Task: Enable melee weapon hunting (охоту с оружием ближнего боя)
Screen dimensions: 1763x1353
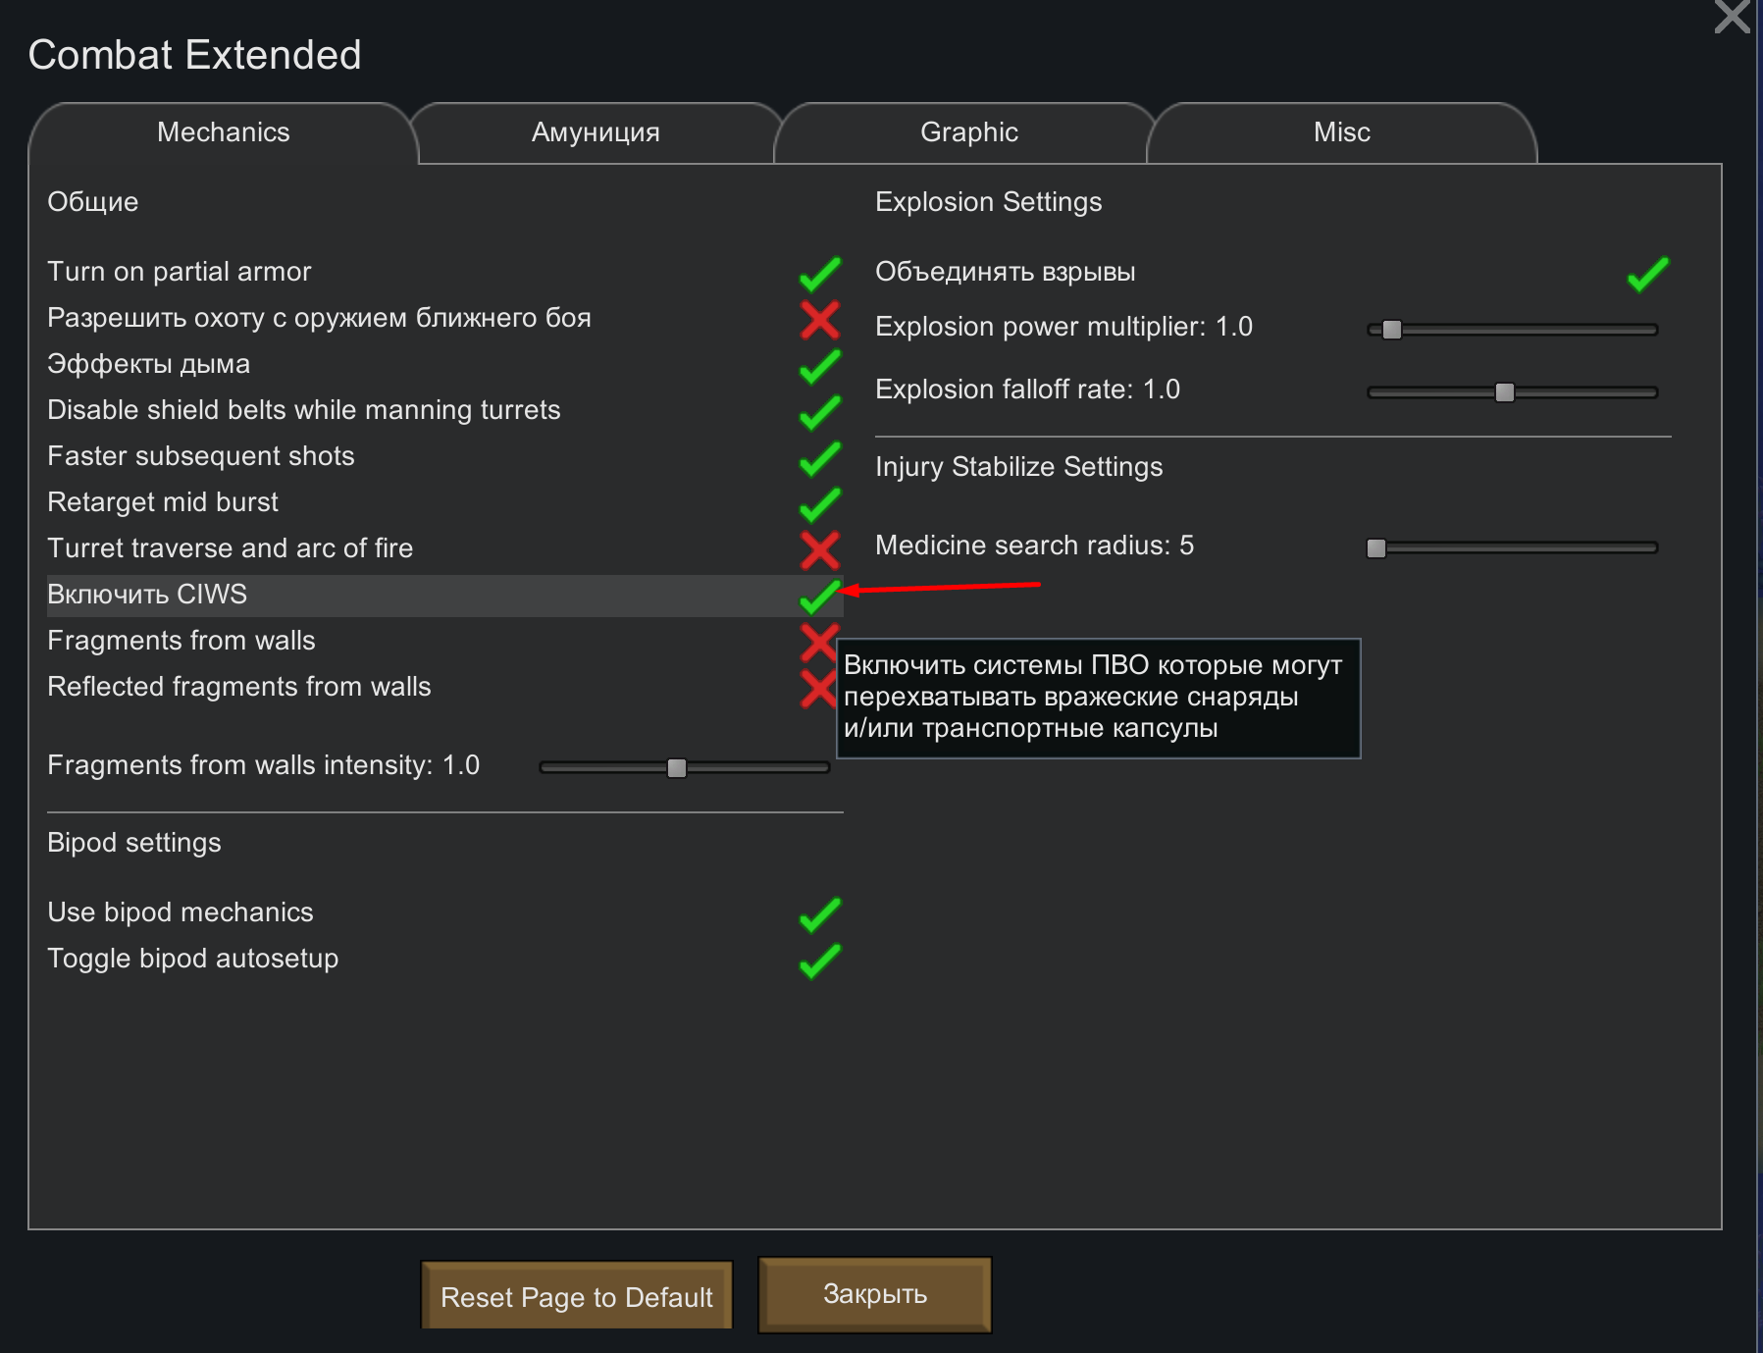Action: [819, 320]
